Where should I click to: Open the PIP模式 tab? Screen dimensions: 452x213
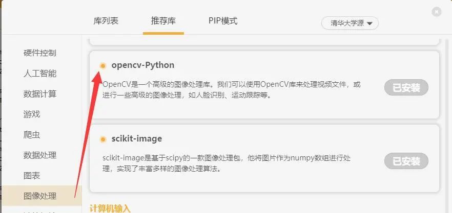(223, 21)
